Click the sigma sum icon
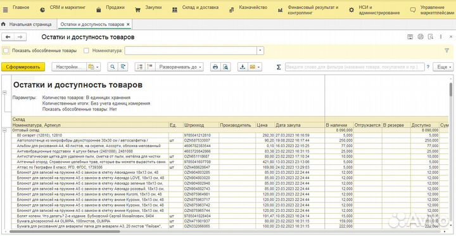The height and width of the screenshot is (236, 456). (279, 67)
